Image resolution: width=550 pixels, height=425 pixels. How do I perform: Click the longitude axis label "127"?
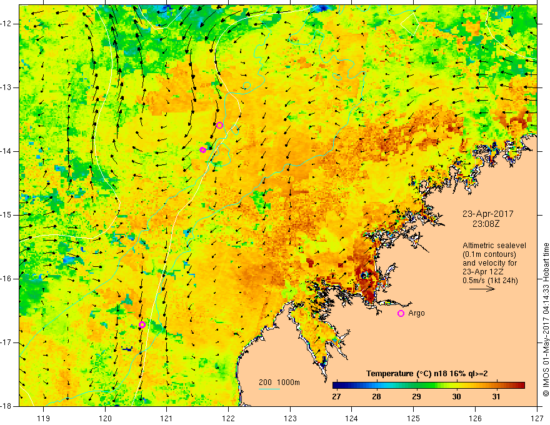(x=537, y=418)
